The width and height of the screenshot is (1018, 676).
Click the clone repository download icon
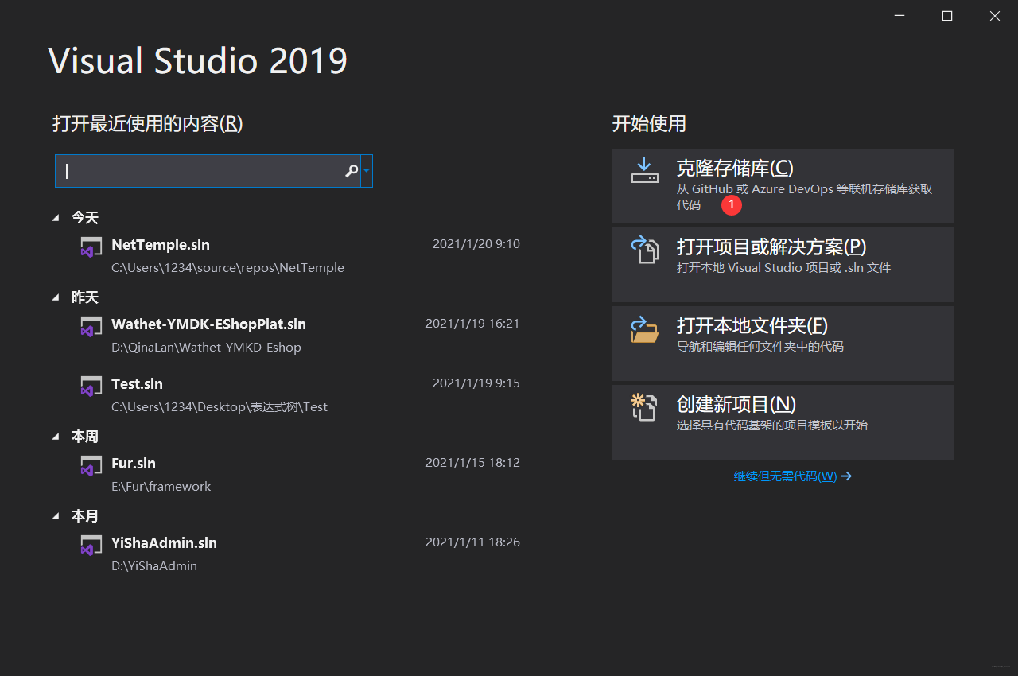(x=644, y=170)
